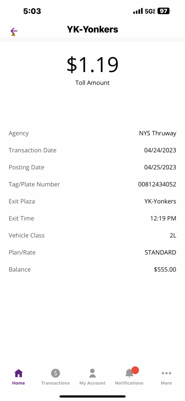Viewport: 185px width, 401px height.
Task: Open Transactions dollar-sign icon
Action: (56, 373)
